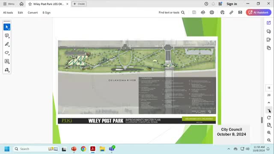Choose the Add comment tool
Screen dimensions: 274x154
(x=7, y=36)
